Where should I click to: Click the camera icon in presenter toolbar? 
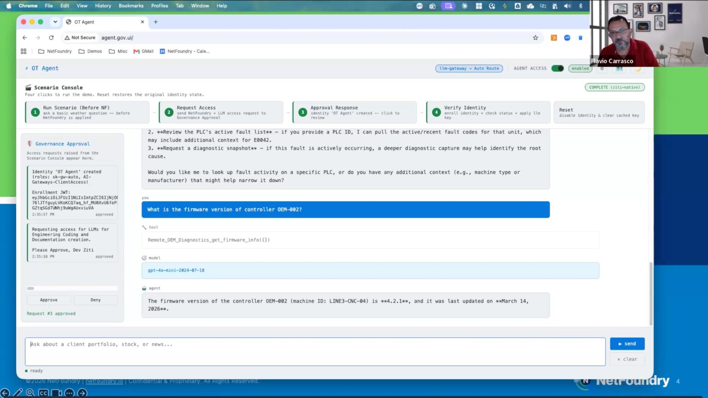click(x=56, y=393)
